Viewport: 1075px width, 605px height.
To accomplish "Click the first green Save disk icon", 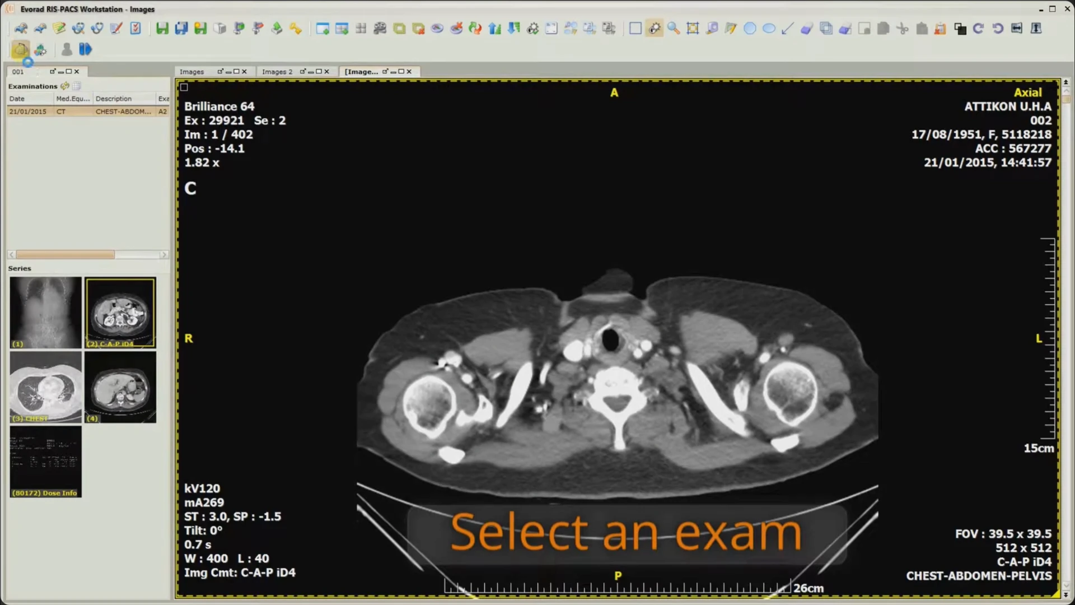I will (162, 28).
